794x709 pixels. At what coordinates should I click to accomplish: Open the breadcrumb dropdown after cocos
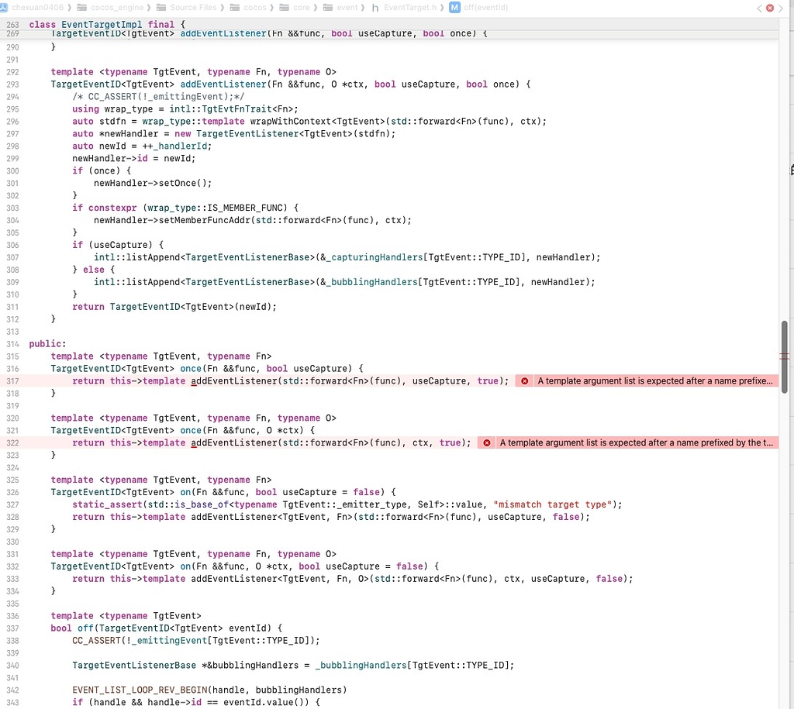pyautogui.click(x=271, y=8)
